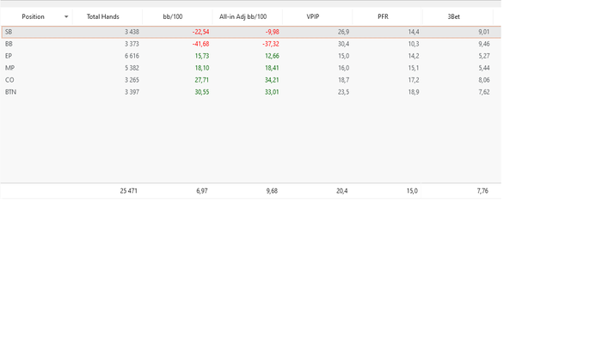The height and width of the screenshot is (339, 602).
Task: Sort by the 3Bet column header
Action: pos(454,17)
